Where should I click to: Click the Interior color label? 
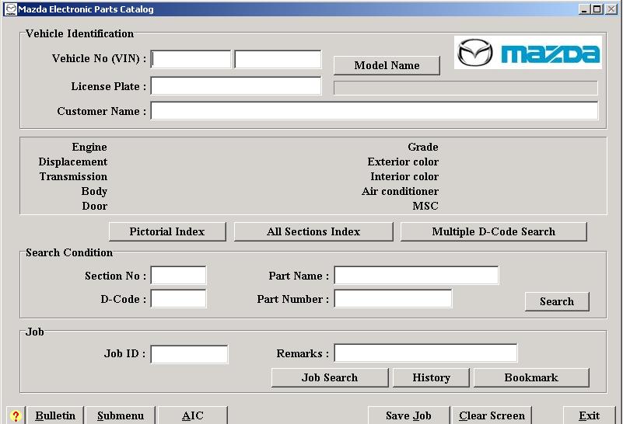tap(404, 176)
